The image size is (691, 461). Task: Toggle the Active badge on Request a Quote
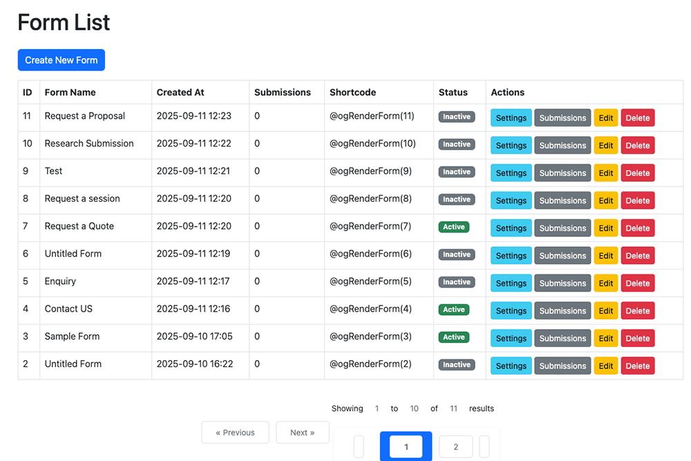(x=453, y=226)
